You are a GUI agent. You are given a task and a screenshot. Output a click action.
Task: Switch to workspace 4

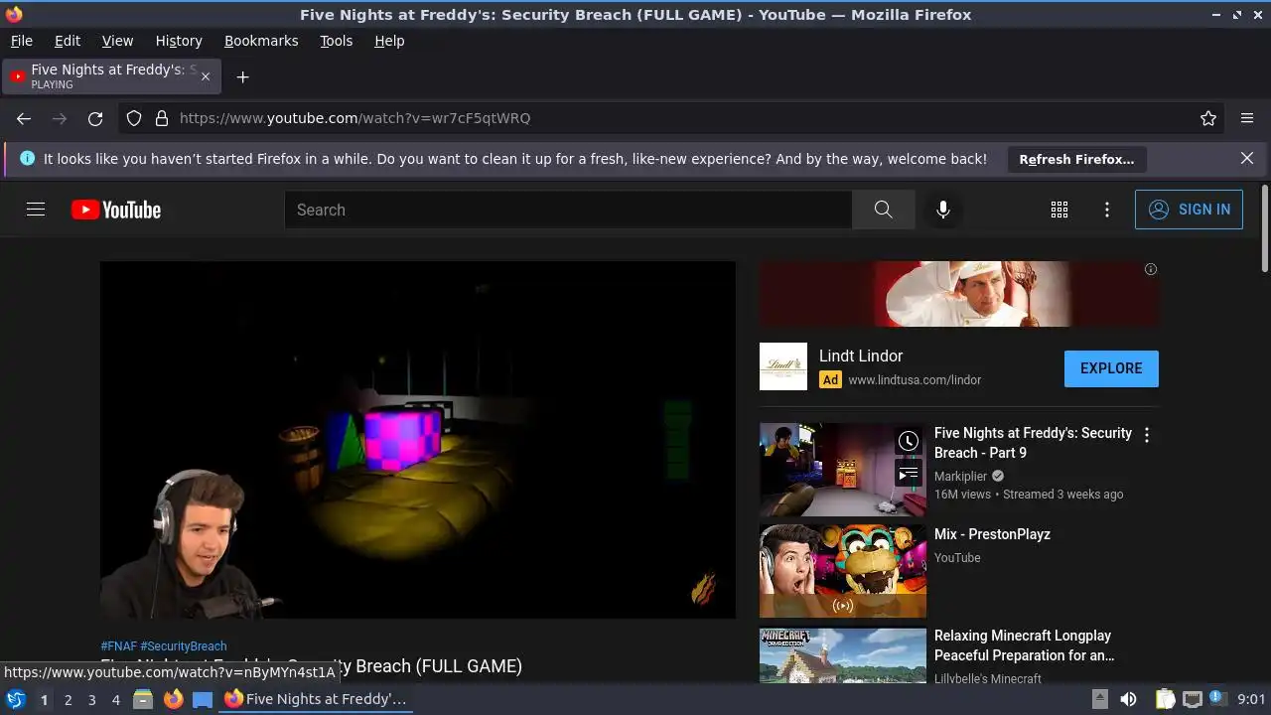point(115,700)
